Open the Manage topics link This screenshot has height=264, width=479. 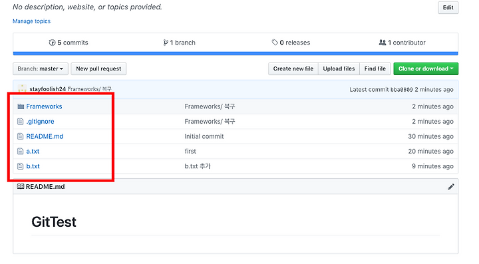pos(31,21)
